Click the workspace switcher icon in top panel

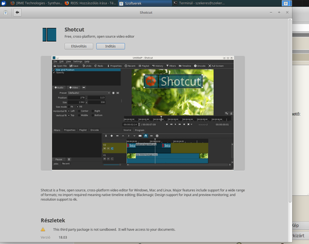point(286,3)
